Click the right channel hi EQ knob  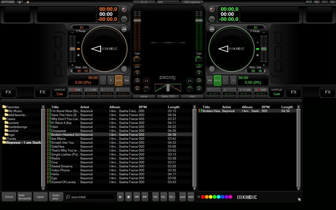coord(199,73)
